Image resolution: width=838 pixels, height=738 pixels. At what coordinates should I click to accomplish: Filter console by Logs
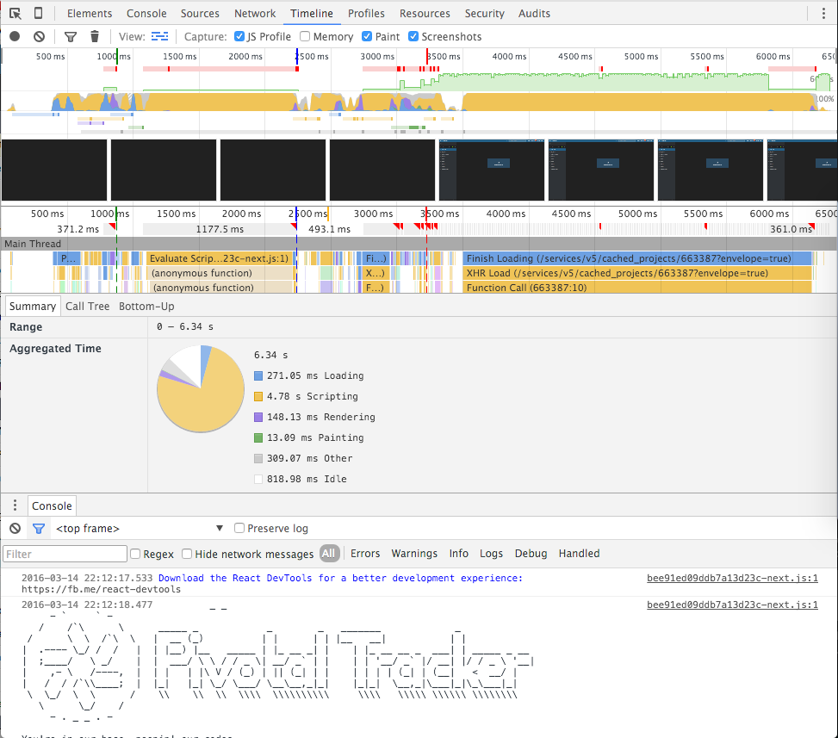pos(491,553)
